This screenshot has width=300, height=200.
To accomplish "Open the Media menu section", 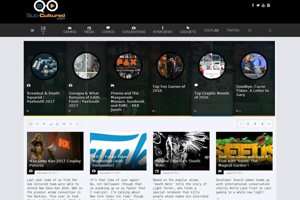I will coord(89,30).
